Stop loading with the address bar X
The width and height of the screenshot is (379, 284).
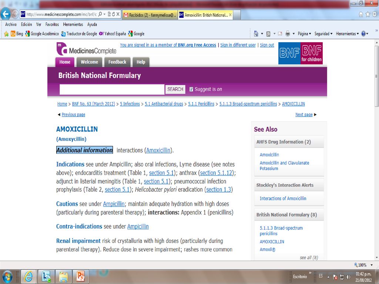point(118,14)
